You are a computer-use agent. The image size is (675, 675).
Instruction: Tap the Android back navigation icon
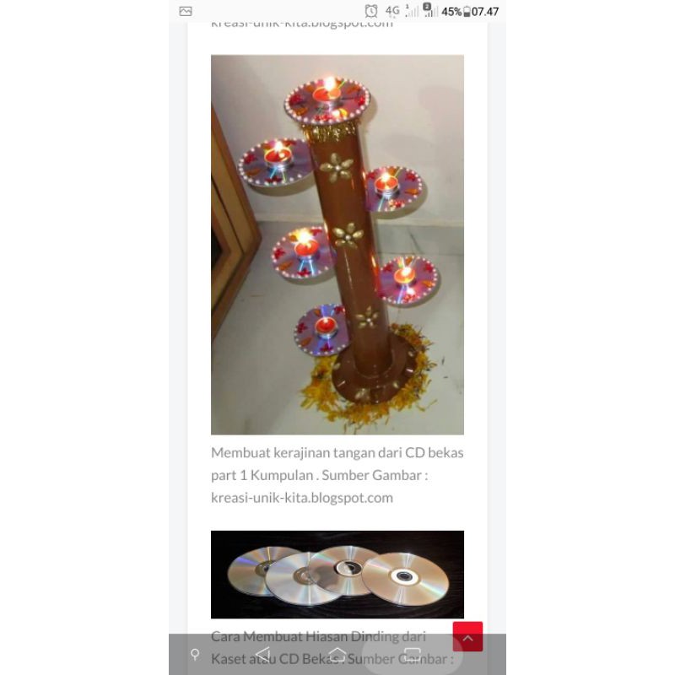262,655
